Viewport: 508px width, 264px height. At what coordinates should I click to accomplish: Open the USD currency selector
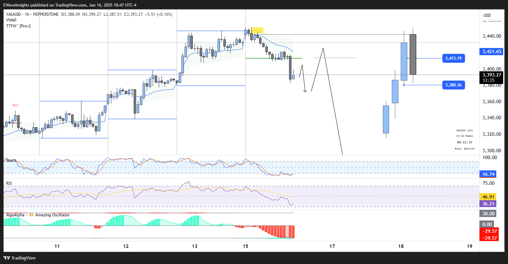[487, 15]
